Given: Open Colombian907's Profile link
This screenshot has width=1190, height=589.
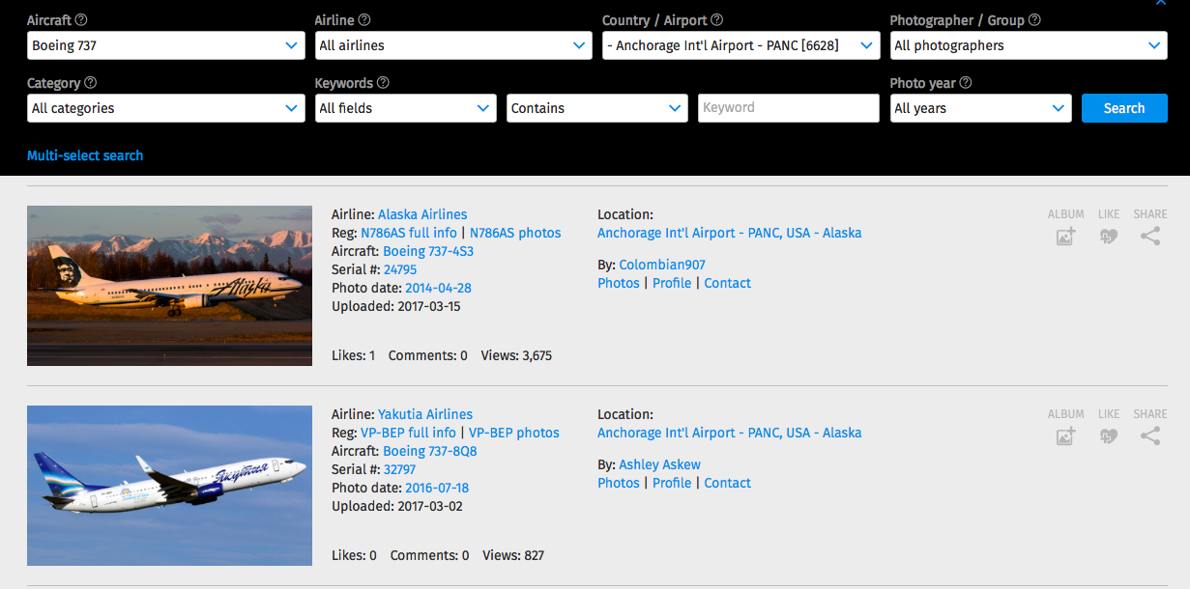Looking at the screenshot, I should [672, 283].
